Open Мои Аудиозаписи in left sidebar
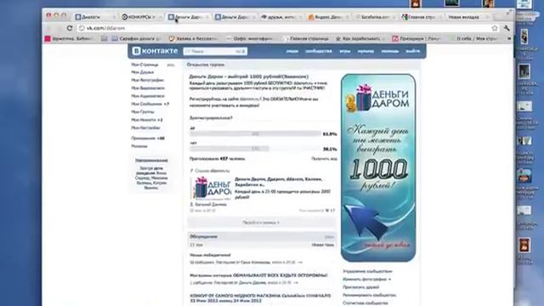 [148, 96]
